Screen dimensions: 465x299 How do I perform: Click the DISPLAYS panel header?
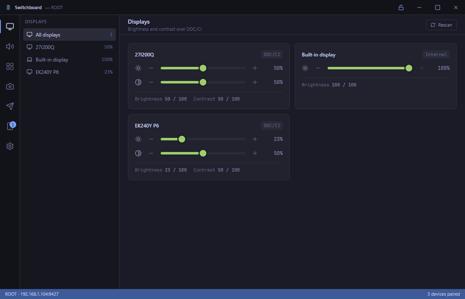click(36, 22)
